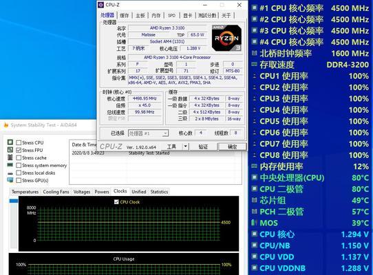
Task: Click the Stability Test: Started log entry
Action: tap(149, 153)
